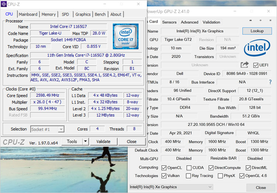Toggle the OpenCL checkbox
Image resolution: width=277 pixels, height=193 pixels.
[x=164, y=168]
